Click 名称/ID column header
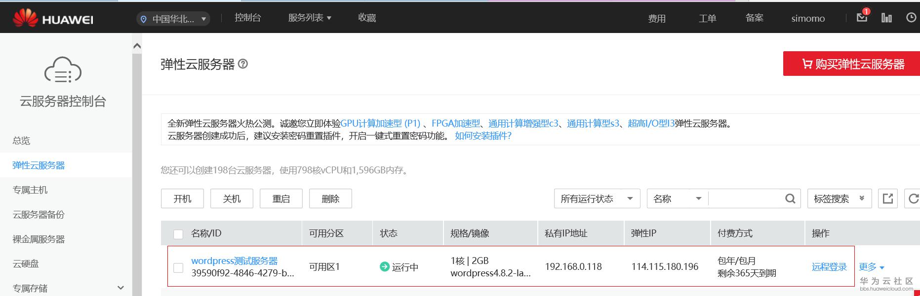This screenshot has width=920, height=296. pos(206,233)
